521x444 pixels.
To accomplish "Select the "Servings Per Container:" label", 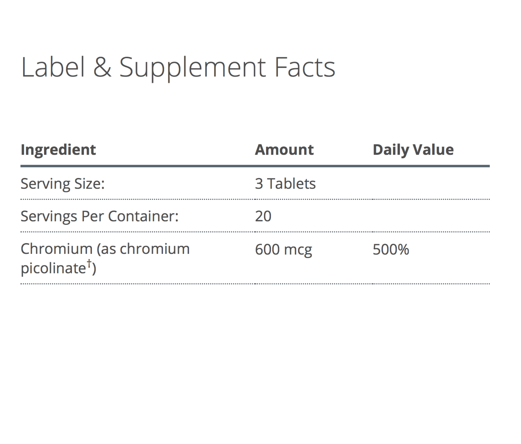I will pyautogui.click(x=99, y=216).
